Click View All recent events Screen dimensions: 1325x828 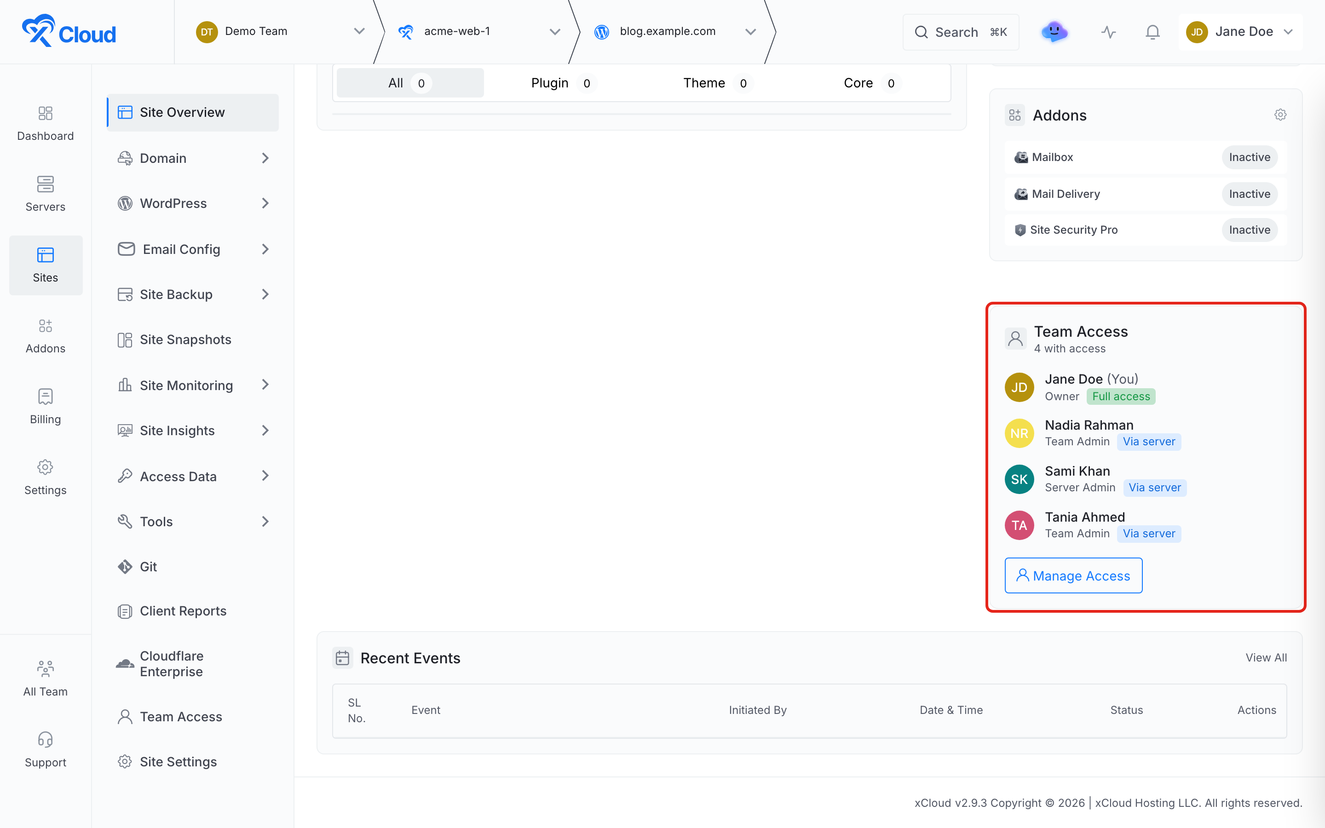(x=1266, y=657)
